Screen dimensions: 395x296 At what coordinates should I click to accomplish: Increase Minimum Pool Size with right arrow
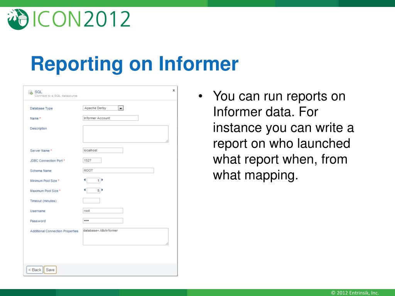click(x=102, y=180)
